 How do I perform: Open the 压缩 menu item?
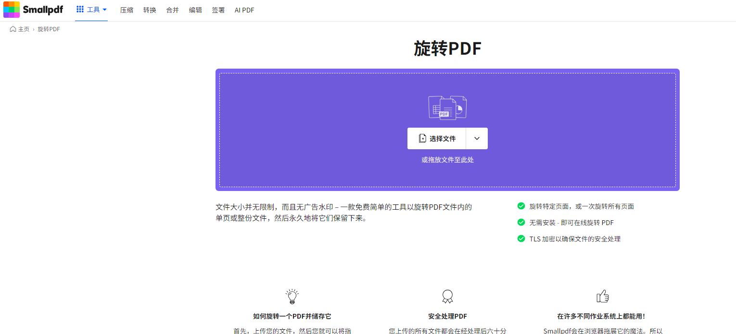pos(127,10)
